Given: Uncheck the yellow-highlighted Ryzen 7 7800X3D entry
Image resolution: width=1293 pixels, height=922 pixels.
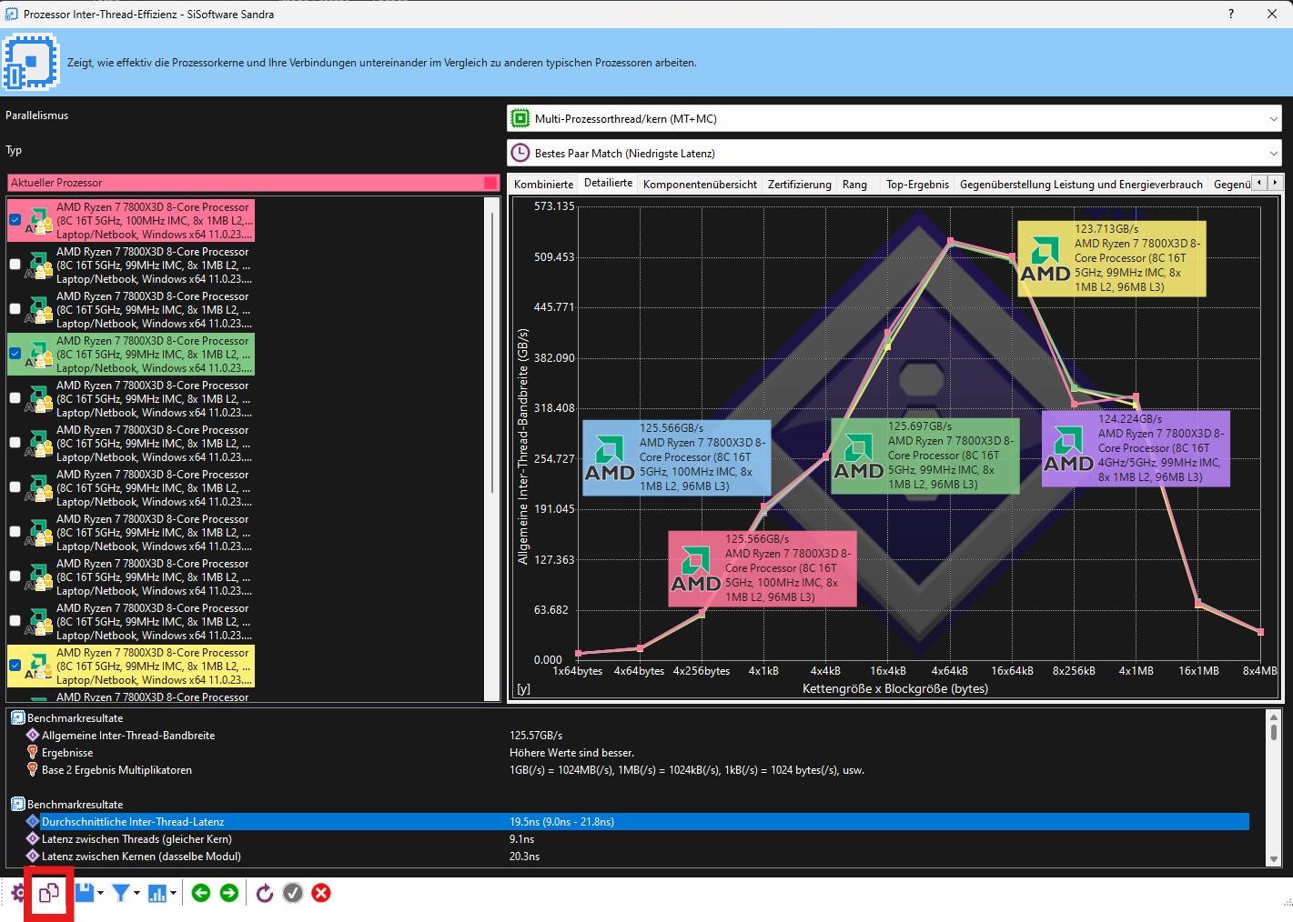Looking at the screenshot, I should coord(15,666).
